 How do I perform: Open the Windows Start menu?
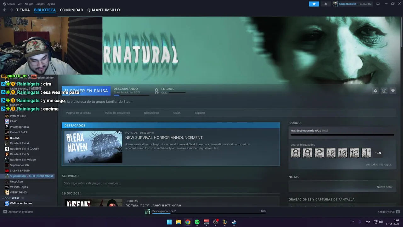tap(169, 222)
